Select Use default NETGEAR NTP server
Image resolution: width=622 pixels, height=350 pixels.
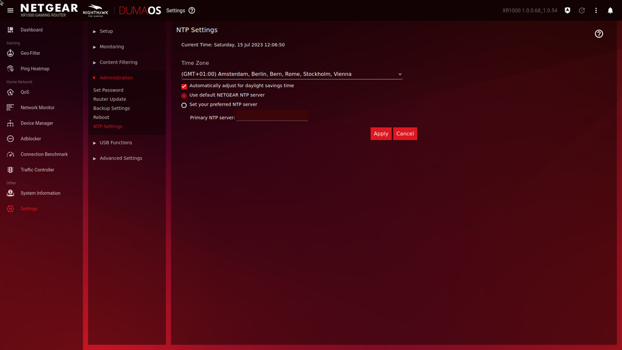click(x=184, y=96)
